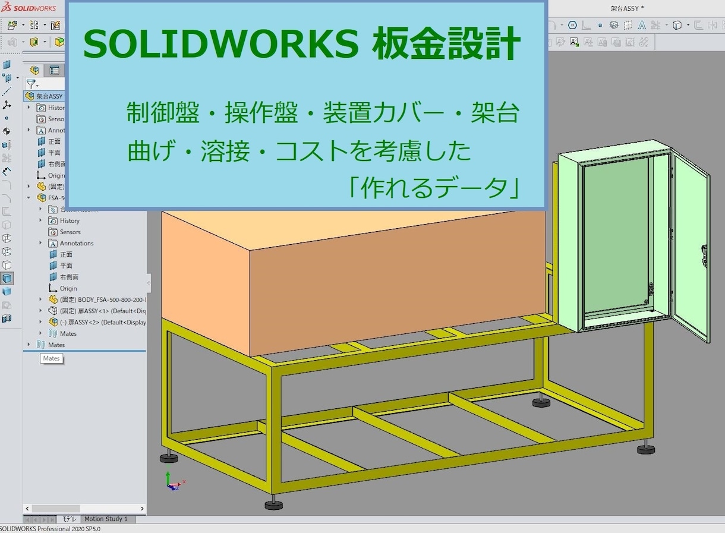Select the top-level Origin item
The width and height of the screenshot is (725, 533).
point(51,175)
